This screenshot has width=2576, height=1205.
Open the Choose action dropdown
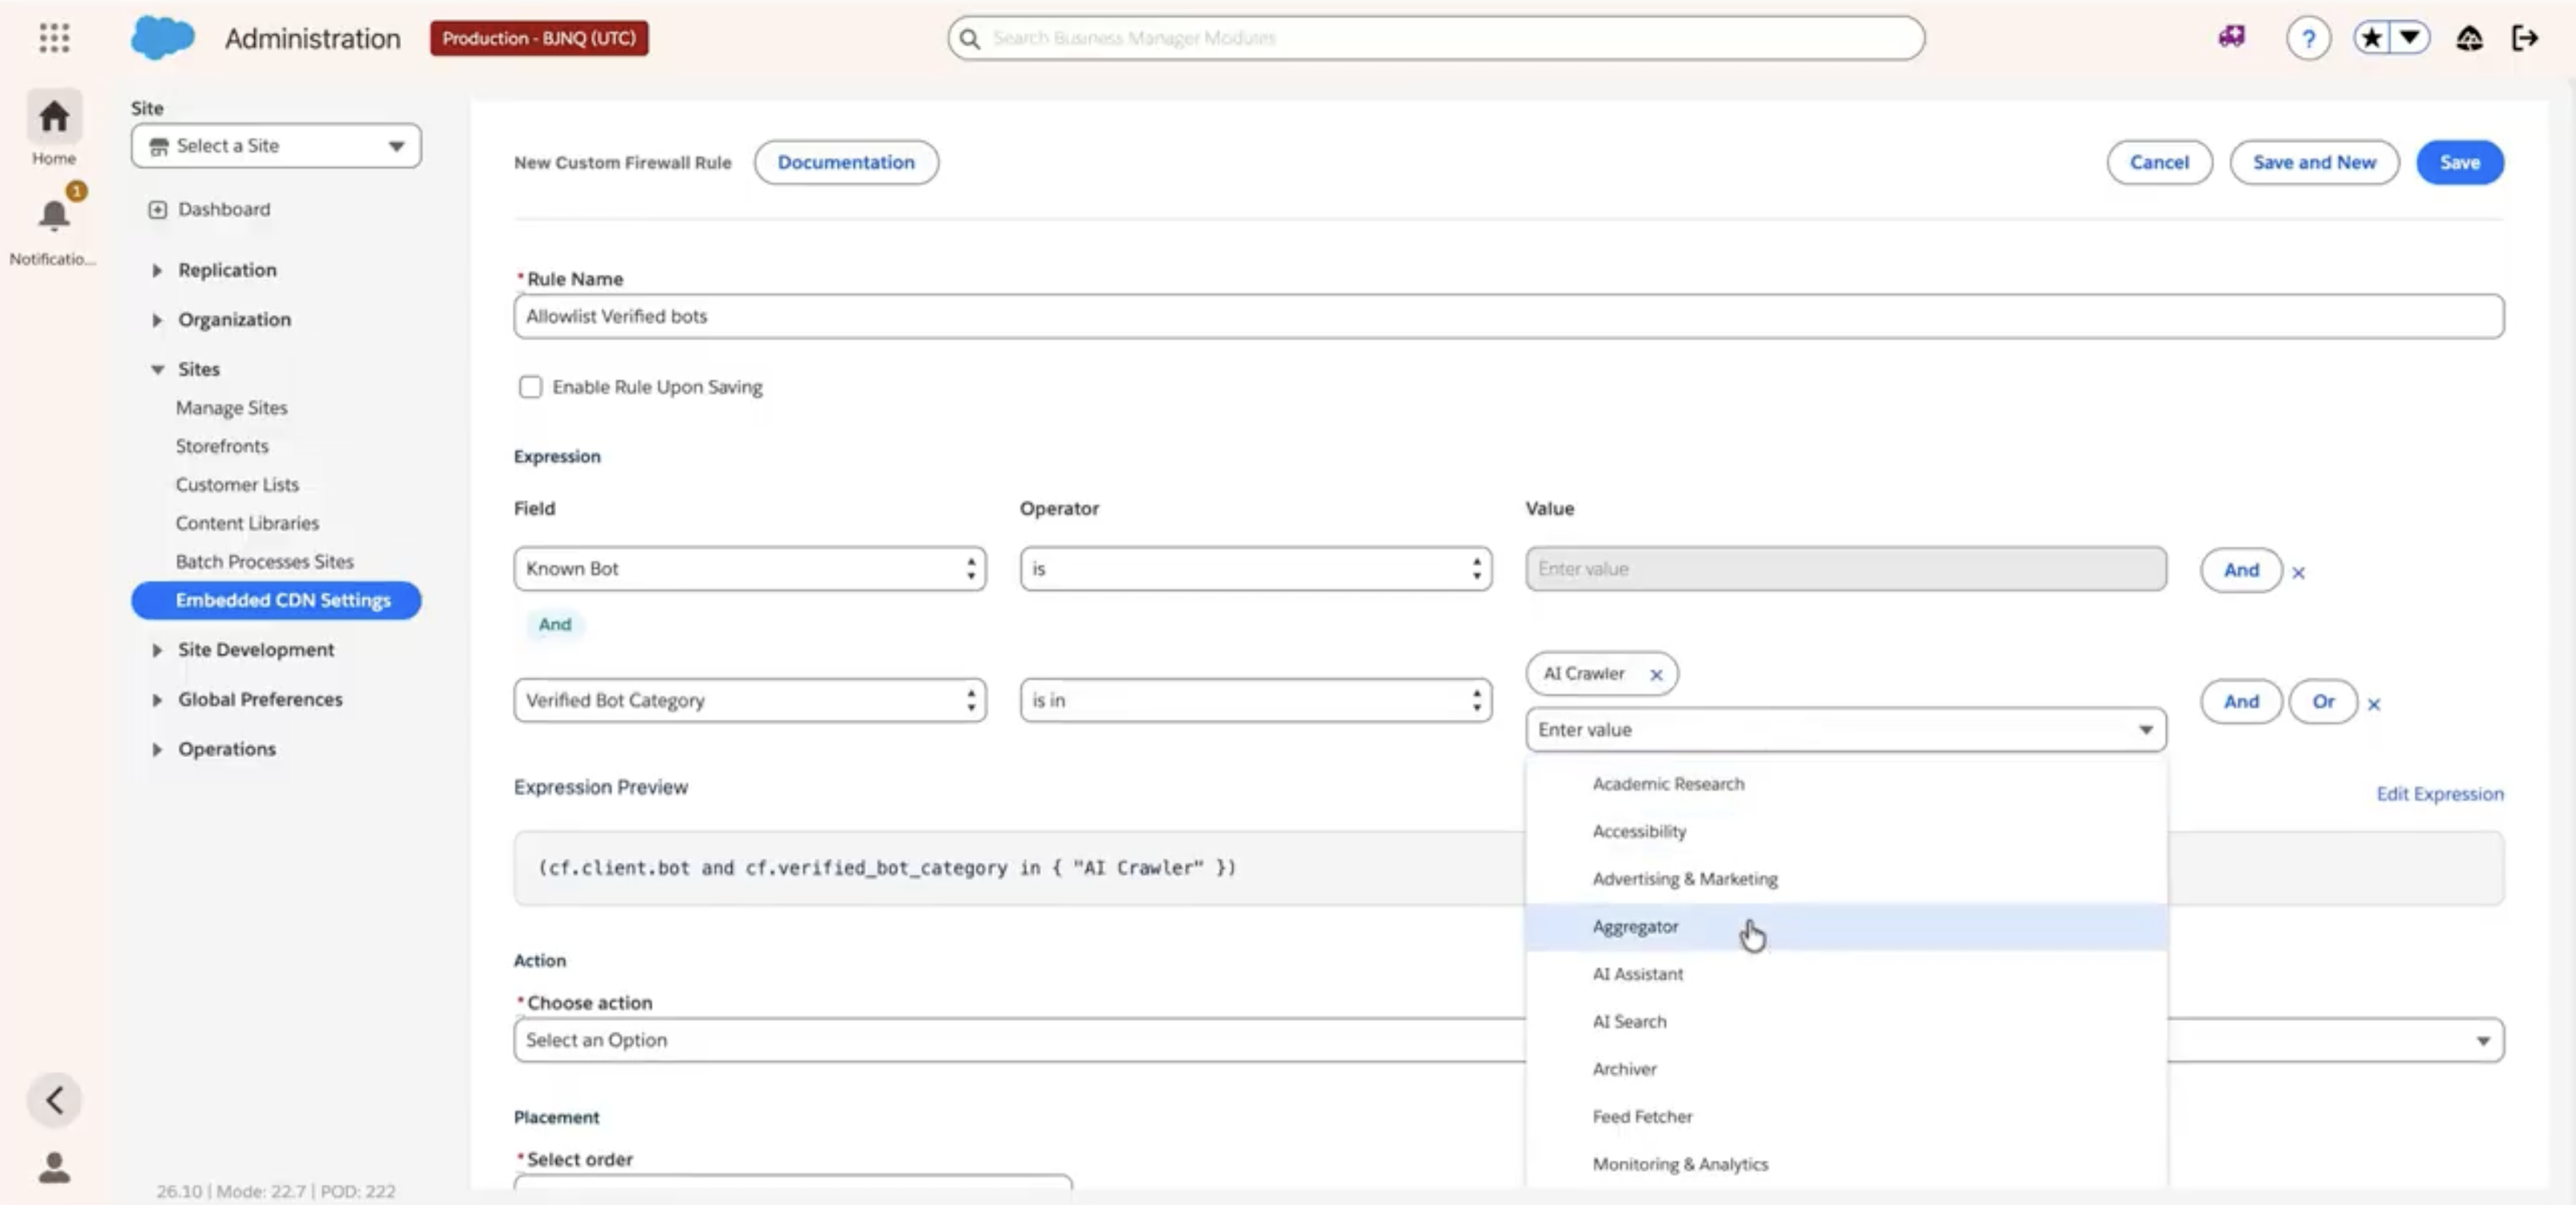1509,1040
